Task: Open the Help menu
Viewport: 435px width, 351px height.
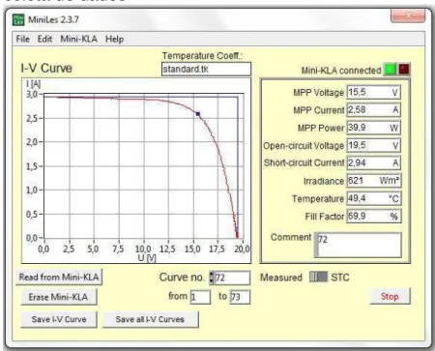Action: click(114, 40)
